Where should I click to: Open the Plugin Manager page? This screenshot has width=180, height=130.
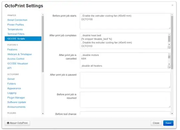point(16,98)
